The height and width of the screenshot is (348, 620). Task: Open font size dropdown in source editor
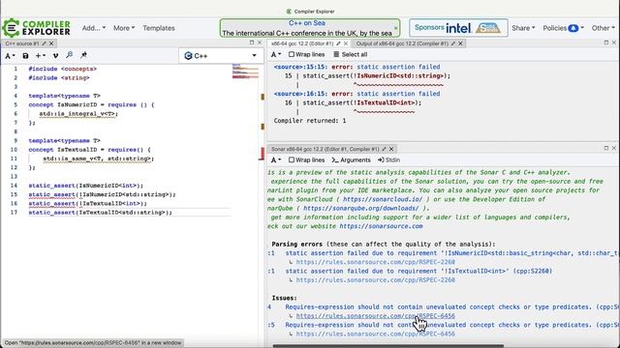pyautogui.click(x=10, y=56)
